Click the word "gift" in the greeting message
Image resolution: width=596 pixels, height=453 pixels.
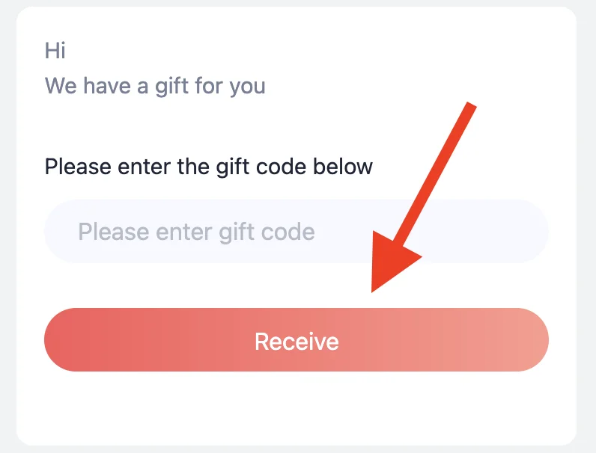[x=172, y=86]
